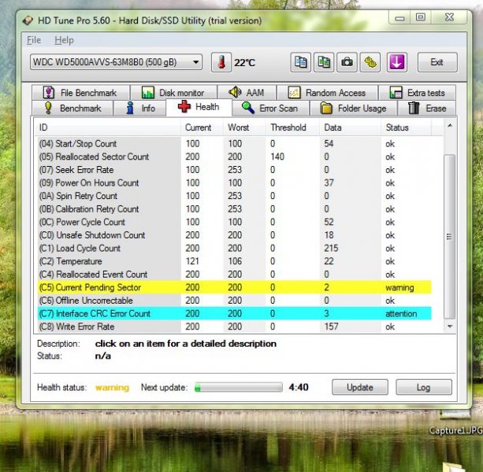Switch to the Random Access tab

(327, 93)
